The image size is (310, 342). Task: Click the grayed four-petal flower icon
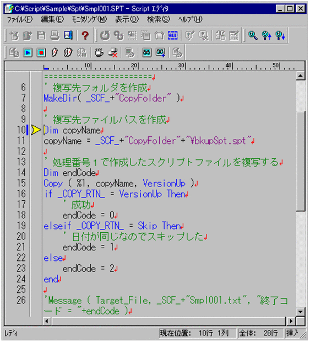(220, 35)
